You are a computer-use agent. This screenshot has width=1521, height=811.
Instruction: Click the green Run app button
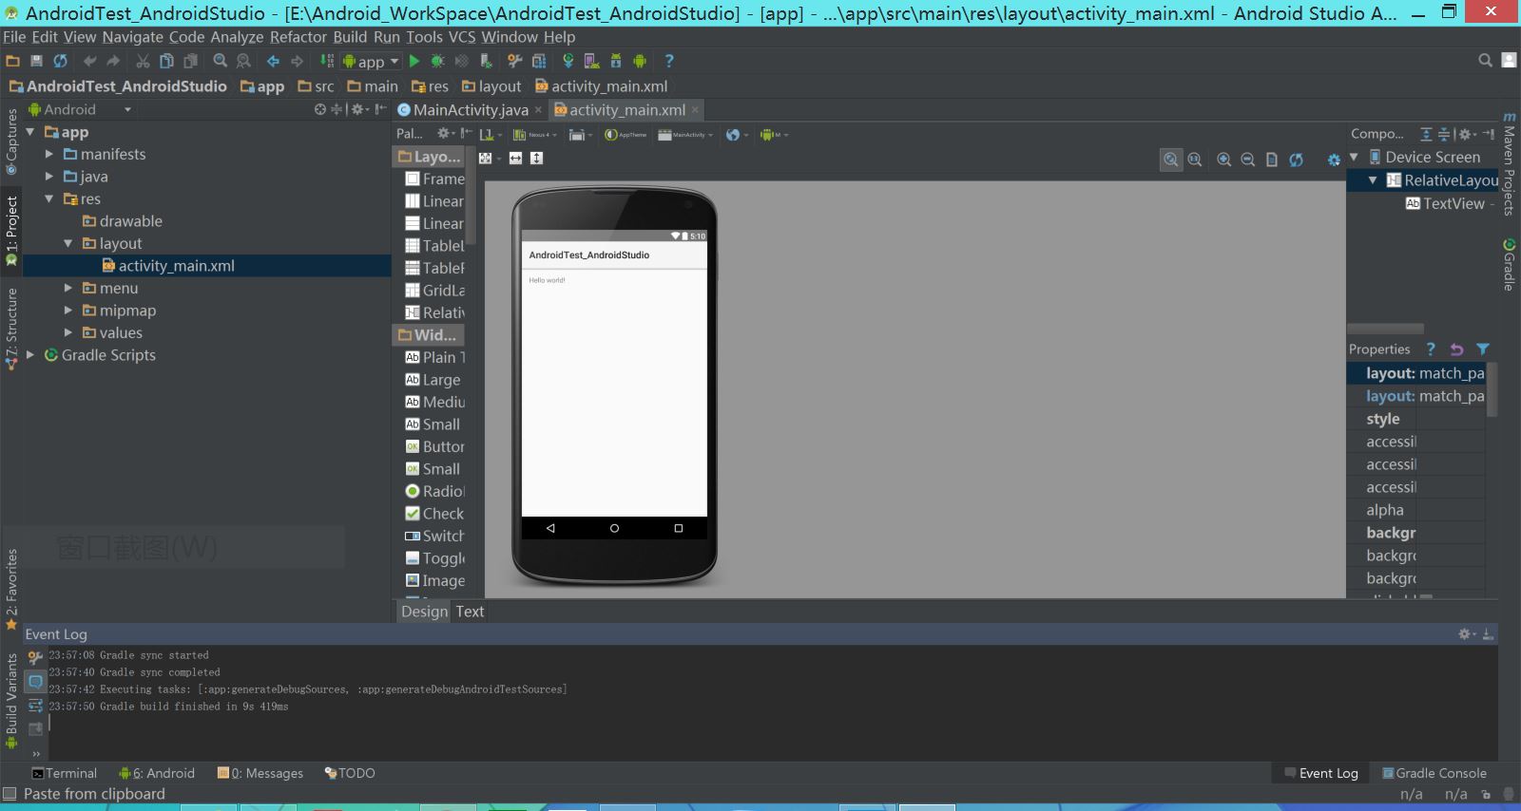tap(414, 61)
